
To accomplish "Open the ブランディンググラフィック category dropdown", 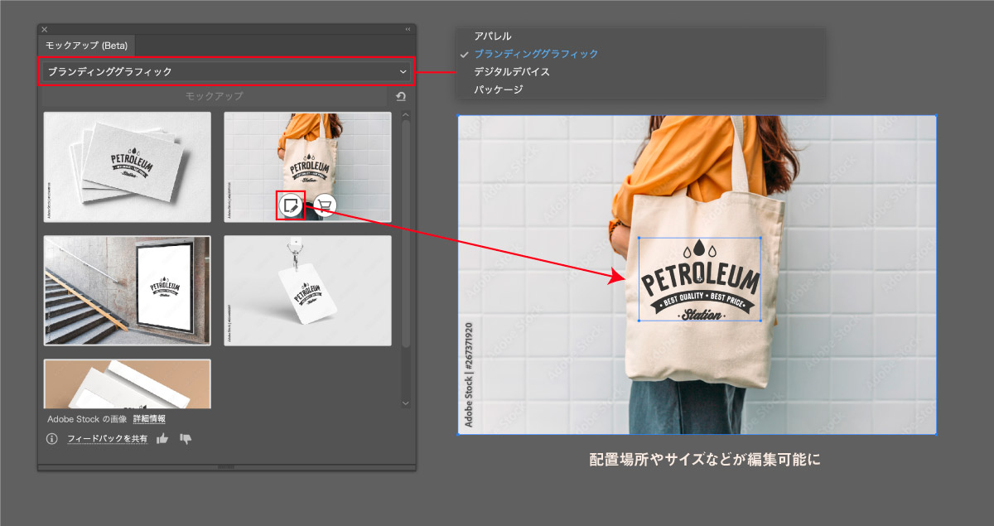I will click(225, 71).
